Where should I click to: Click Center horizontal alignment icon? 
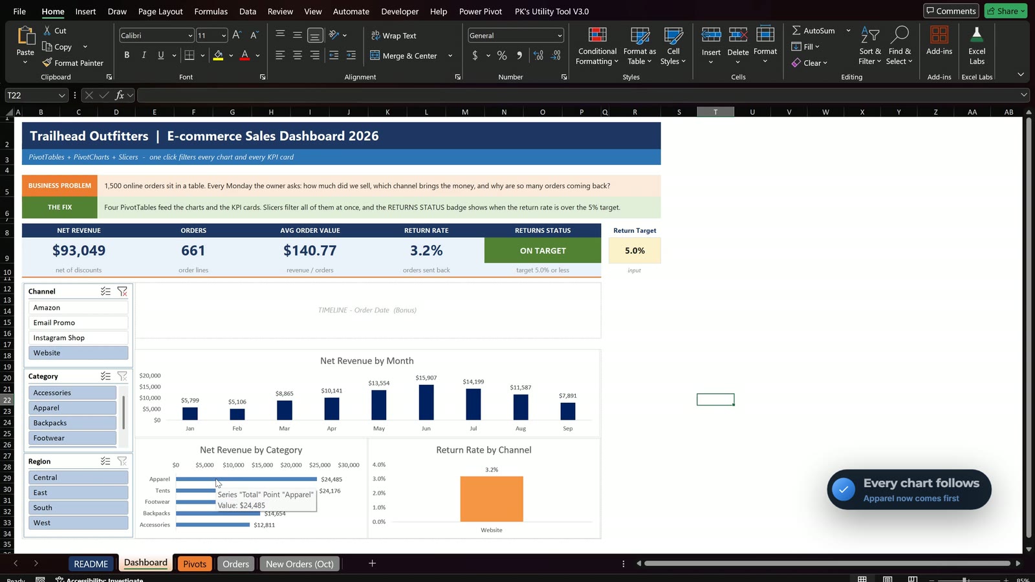click(x=298, y=56)
